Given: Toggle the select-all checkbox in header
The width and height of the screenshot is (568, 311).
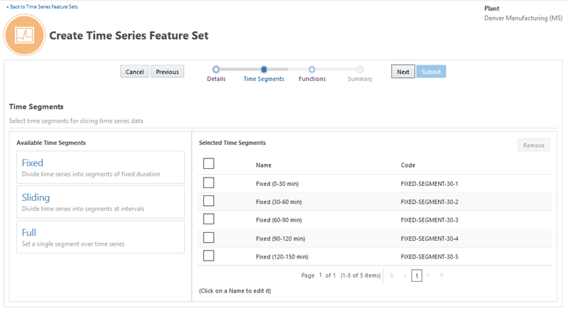Looking at the screenshot, I should tap(209, 164).
